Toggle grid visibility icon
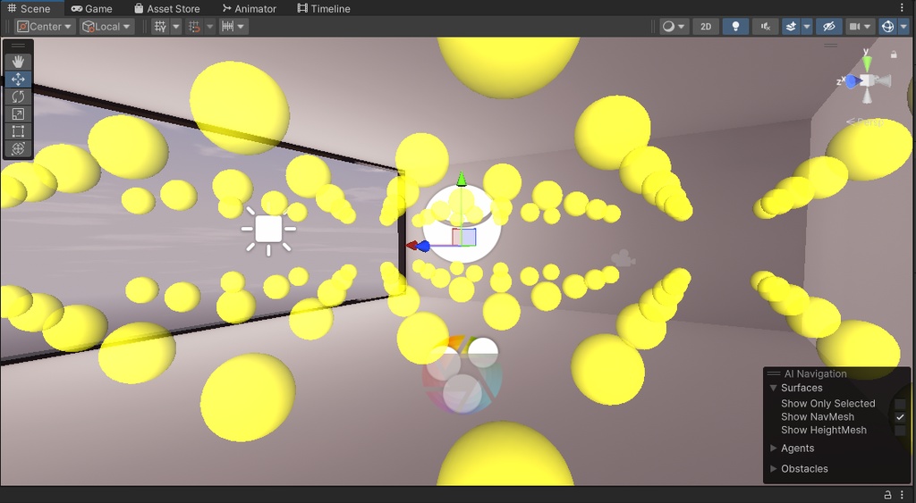Image resolution: width=916 pixels, height=503 pixels. tap(160, 27)
